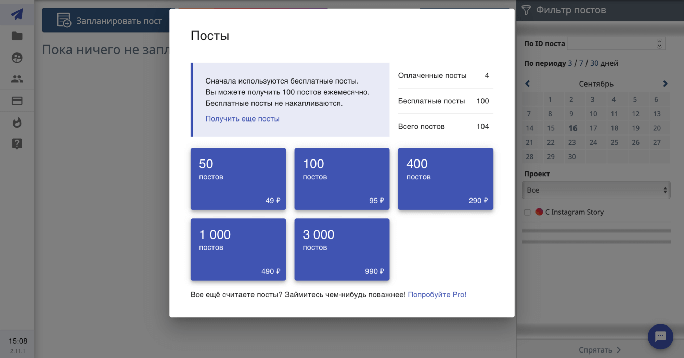Click the red Instagram Story color dot
The image size is (684, 358).
539,212
